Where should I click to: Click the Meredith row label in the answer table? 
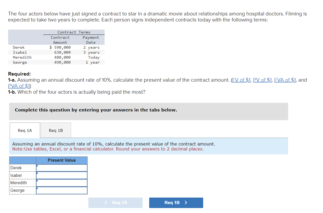pyautogui.click(x=19, y=183)
